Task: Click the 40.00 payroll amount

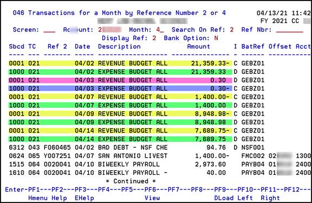Action: point(216,173)
